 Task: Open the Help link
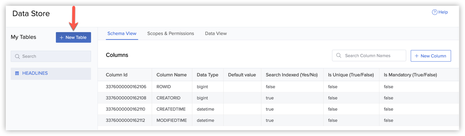click(x=443, y=12)
